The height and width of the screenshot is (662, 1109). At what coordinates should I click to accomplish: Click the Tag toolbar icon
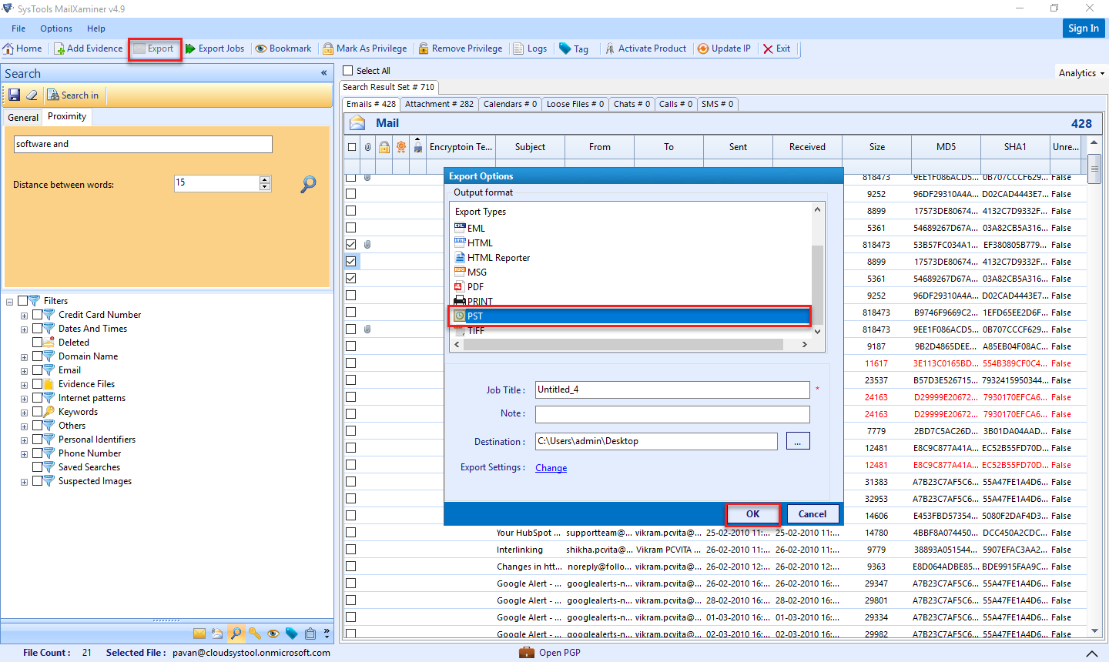click(x=574, y=48)
